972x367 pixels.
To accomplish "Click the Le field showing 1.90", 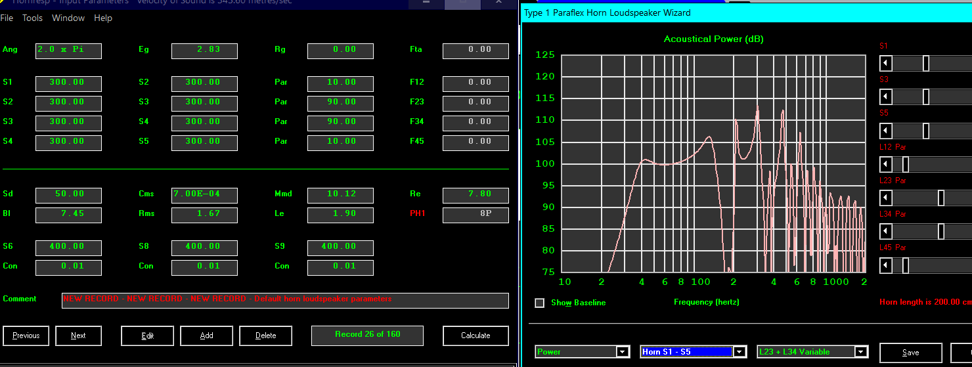I will coord(340,215).
